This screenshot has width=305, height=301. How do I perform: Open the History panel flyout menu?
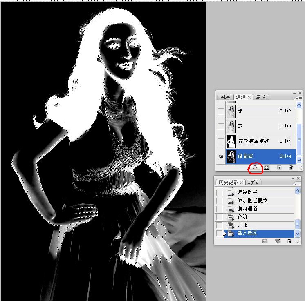(x=299, y=184)
